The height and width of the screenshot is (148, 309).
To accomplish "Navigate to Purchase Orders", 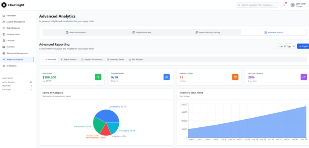I will (17, 34).
